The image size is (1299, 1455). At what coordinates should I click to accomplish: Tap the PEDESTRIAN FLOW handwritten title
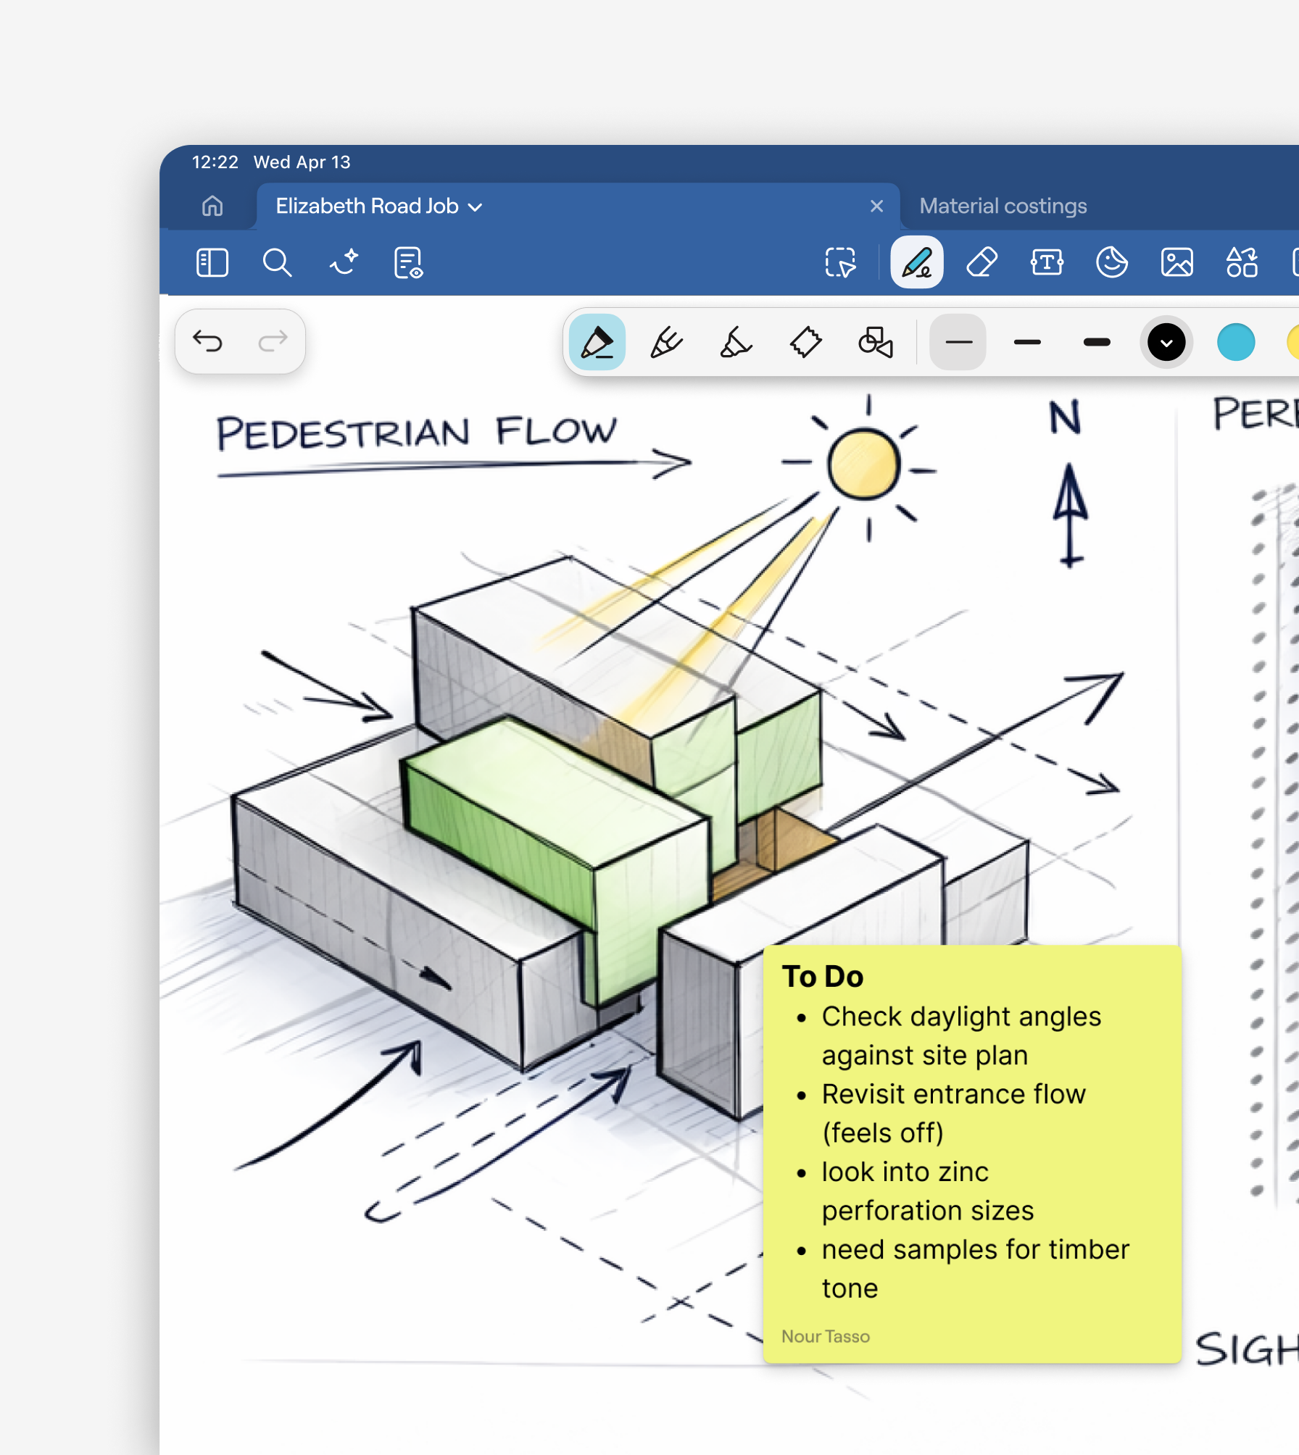[x=417, y=433]
